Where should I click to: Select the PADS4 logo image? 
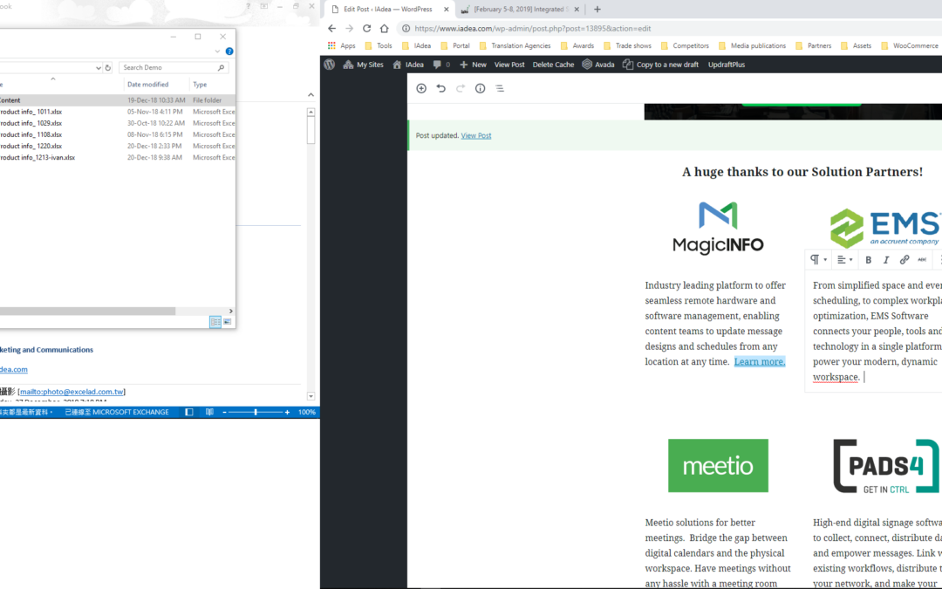[887, 466]
